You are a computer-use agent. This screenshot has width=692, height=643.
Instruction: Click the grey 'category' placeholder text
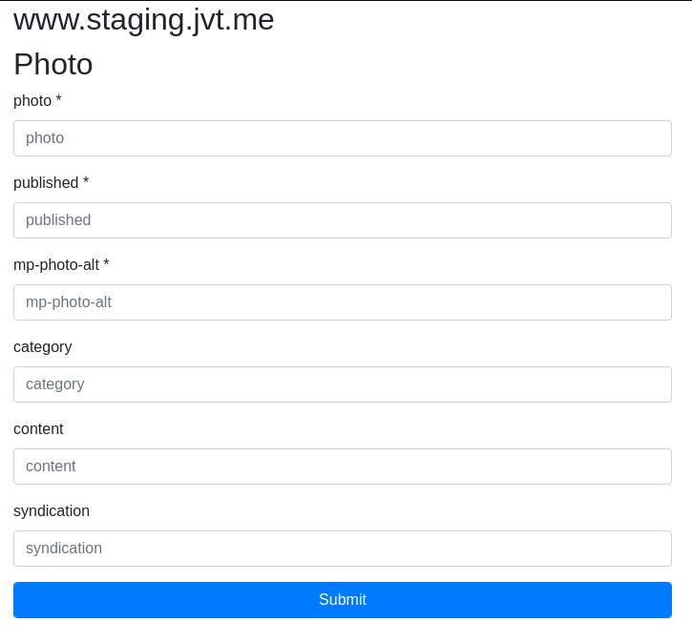click(55, 384)
